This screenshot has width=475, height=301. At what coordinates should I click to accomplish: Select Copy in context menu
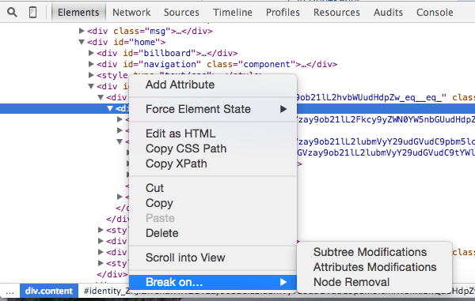pos(213,203)
